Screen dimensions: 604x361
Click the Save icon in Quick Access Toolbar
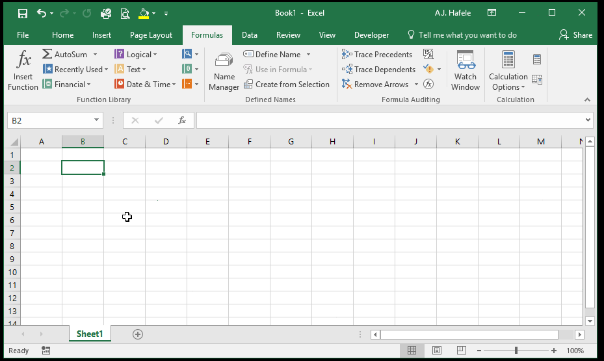point(23,14)
